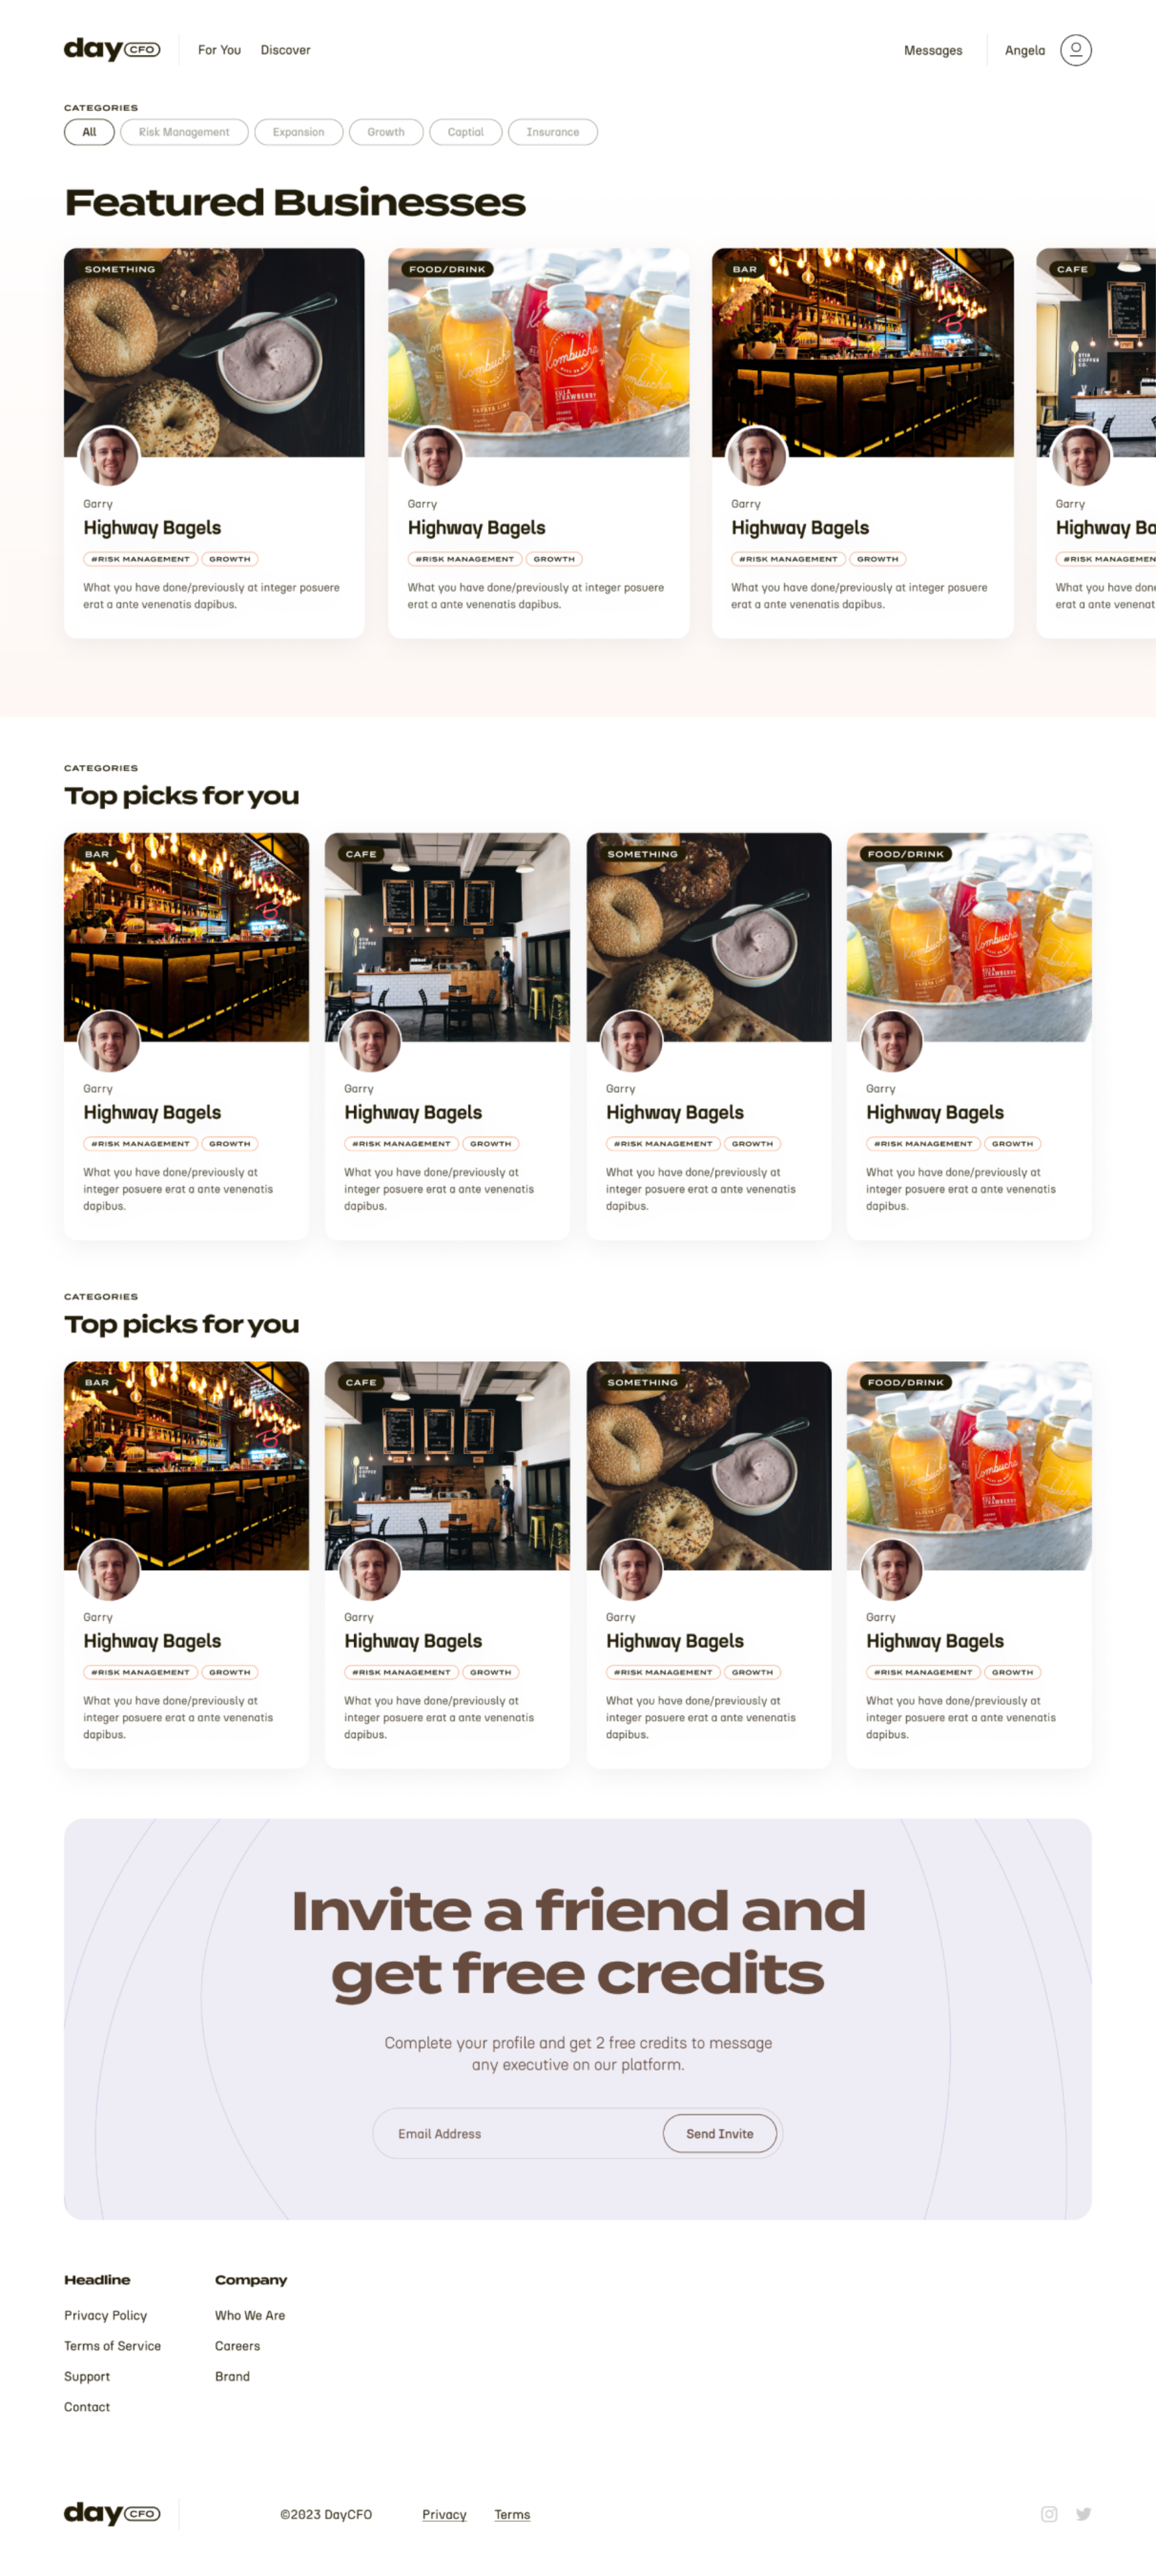
Task: Open Messages in the header
Action: click(x=932, y=50)
